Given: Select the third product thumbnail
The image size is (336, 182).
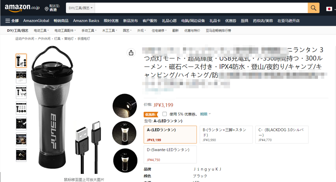Looking at the screenshot, I should coord(21,92).
